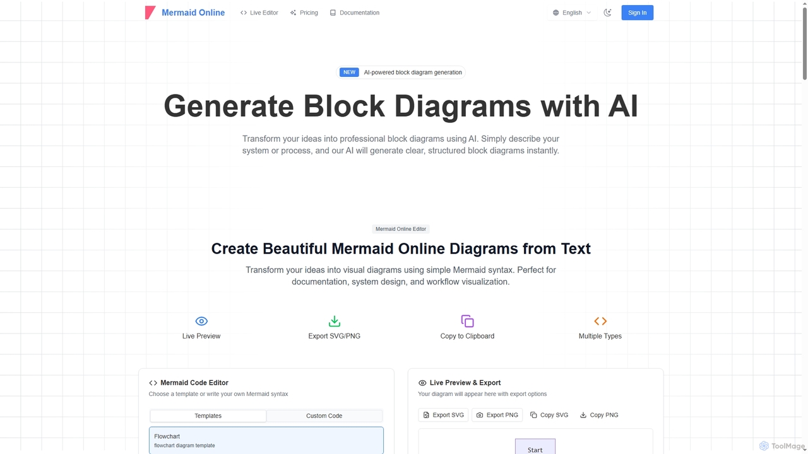The width and height of the screenshot is (808, 454).
Task: Click the eye icon beside Live Preview & Export
Action: 422,383
